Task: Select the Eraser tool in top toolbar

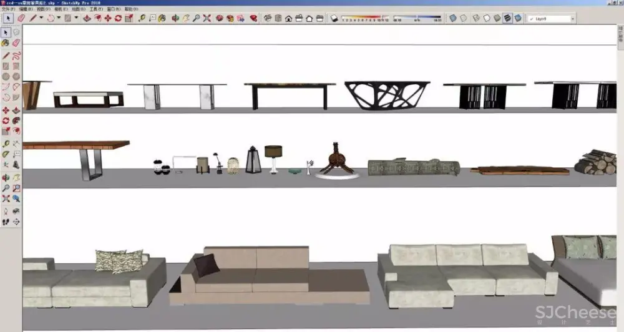Action: coord(21,18)
